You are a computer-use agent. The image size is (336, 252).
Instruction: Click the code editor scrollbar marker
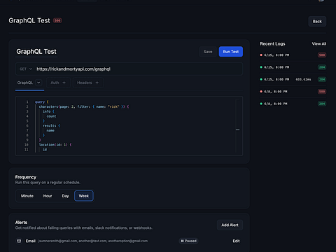pos(237,129)
